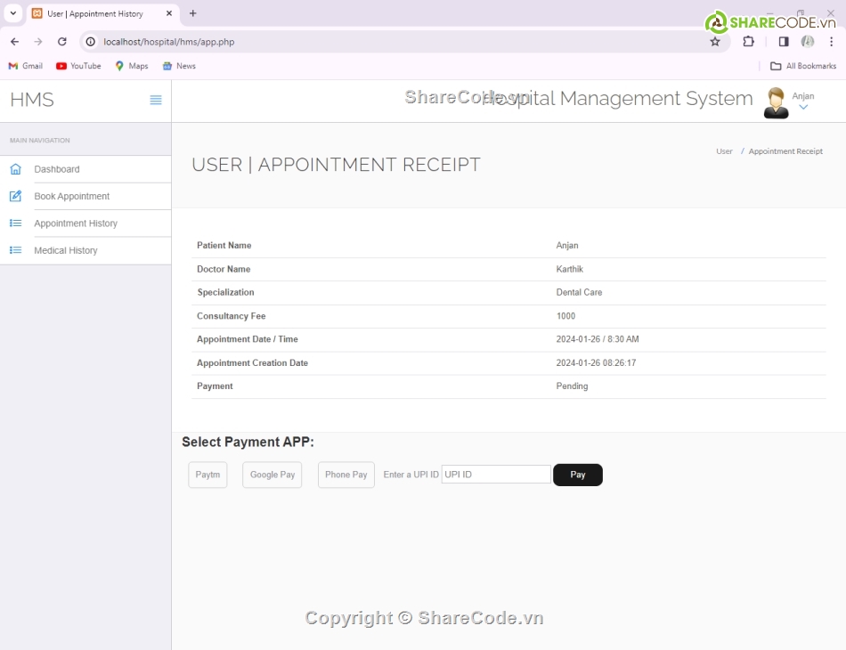The image size is (846, 650).
Task: Open Gmail bookmark in bookmarks bar
Action: (x=26, y=66)
